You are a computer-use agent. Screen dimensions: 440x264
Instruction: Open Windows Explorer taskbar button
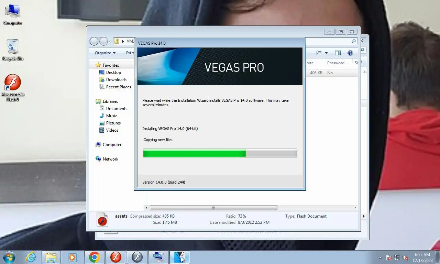pyautogui.click(x=51, y=257)
